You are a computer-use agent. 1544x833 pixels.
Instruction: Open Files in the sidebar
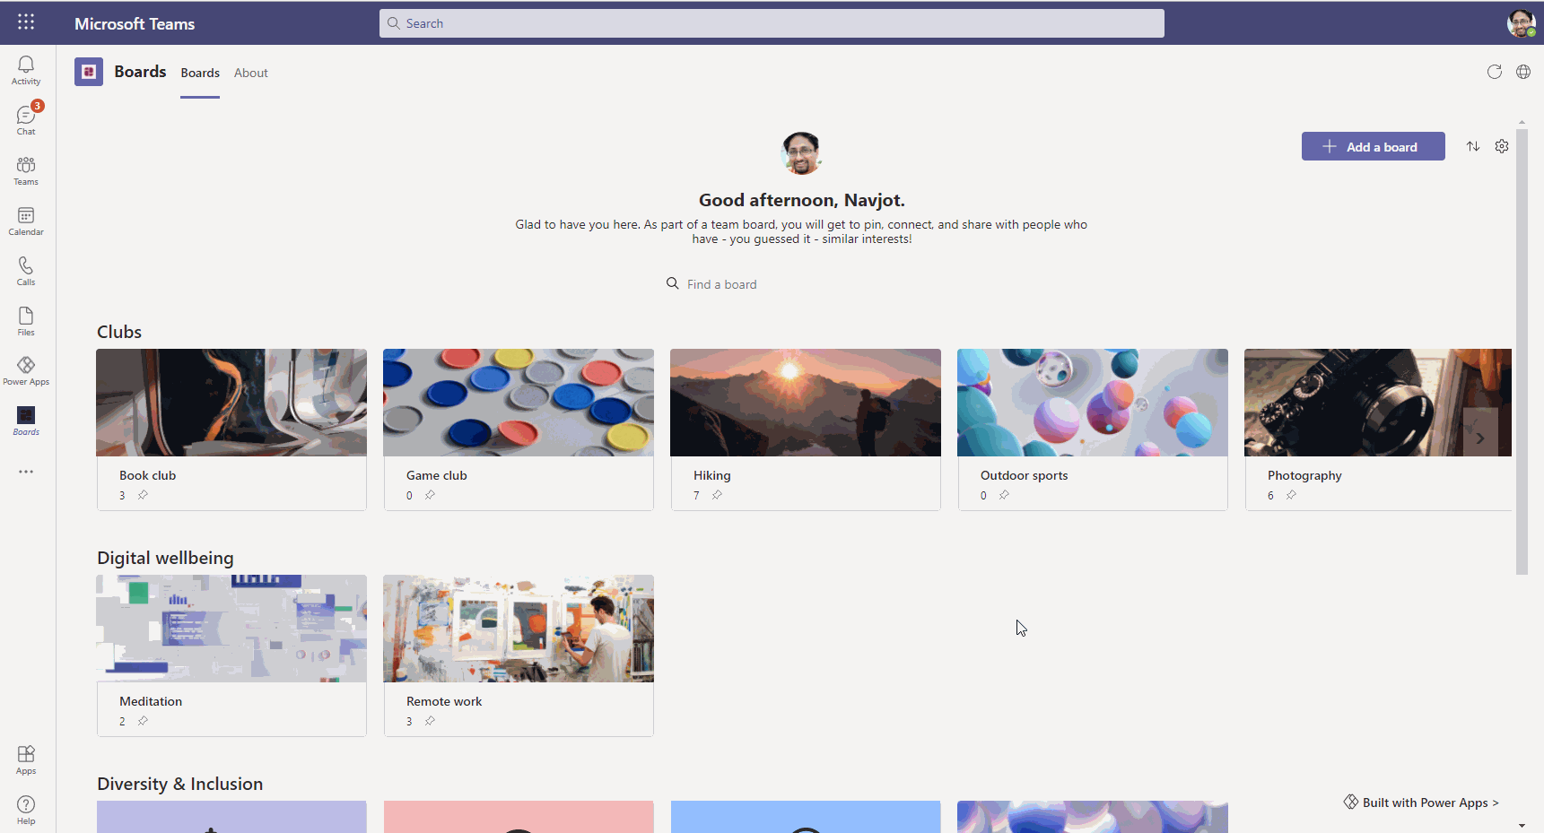click(26, 321)
